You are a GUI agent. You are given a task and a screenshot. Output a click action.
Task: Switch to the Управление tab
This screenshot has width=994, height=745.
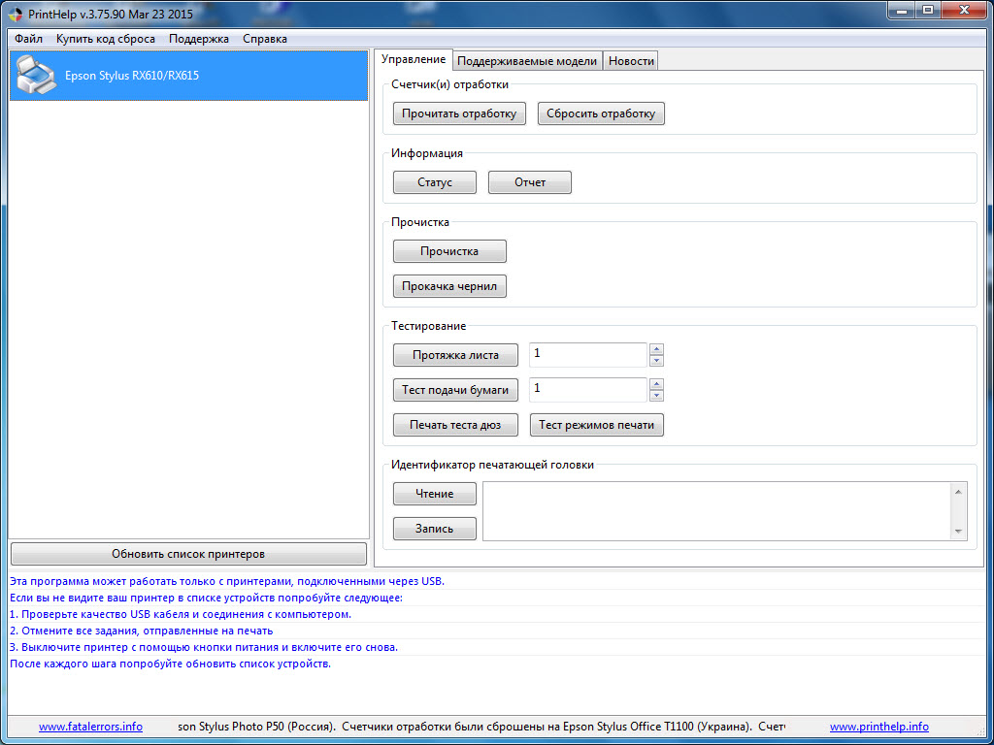pyautogui.click(x=414, y=59)
